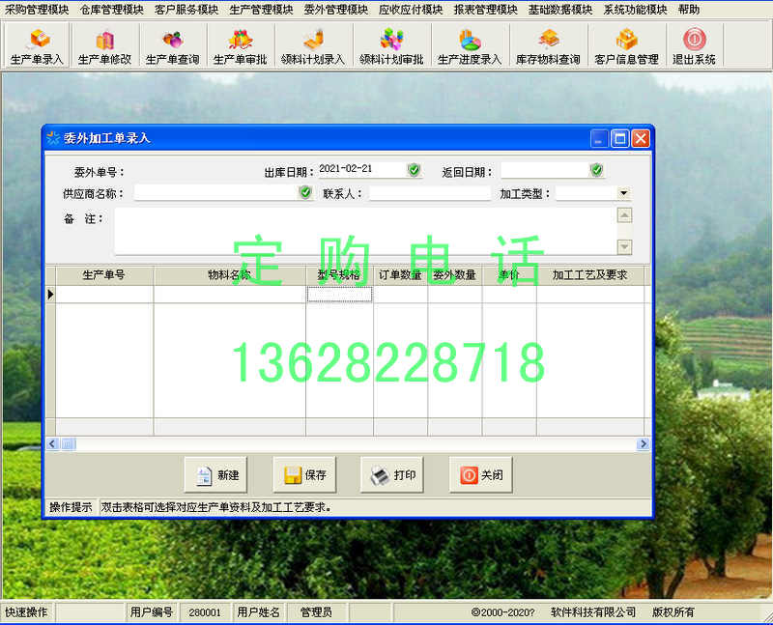Viewport: 773px width, 625px height.
Task: Open 采购管理模块 menu
Action: pos(37,10)
